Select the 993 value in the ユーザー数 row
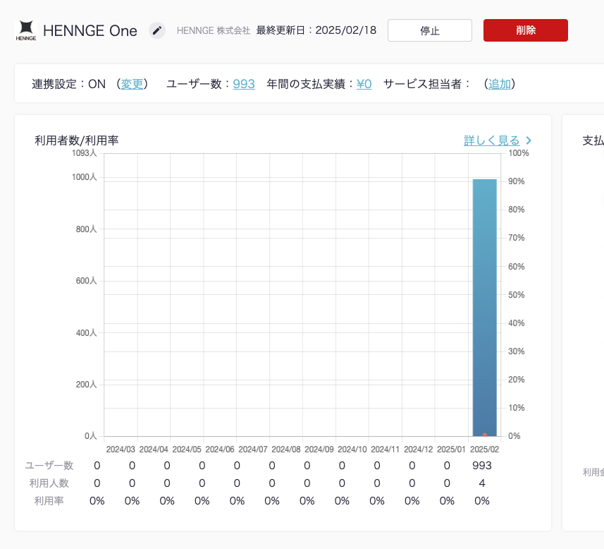 (x=482, y=466)
